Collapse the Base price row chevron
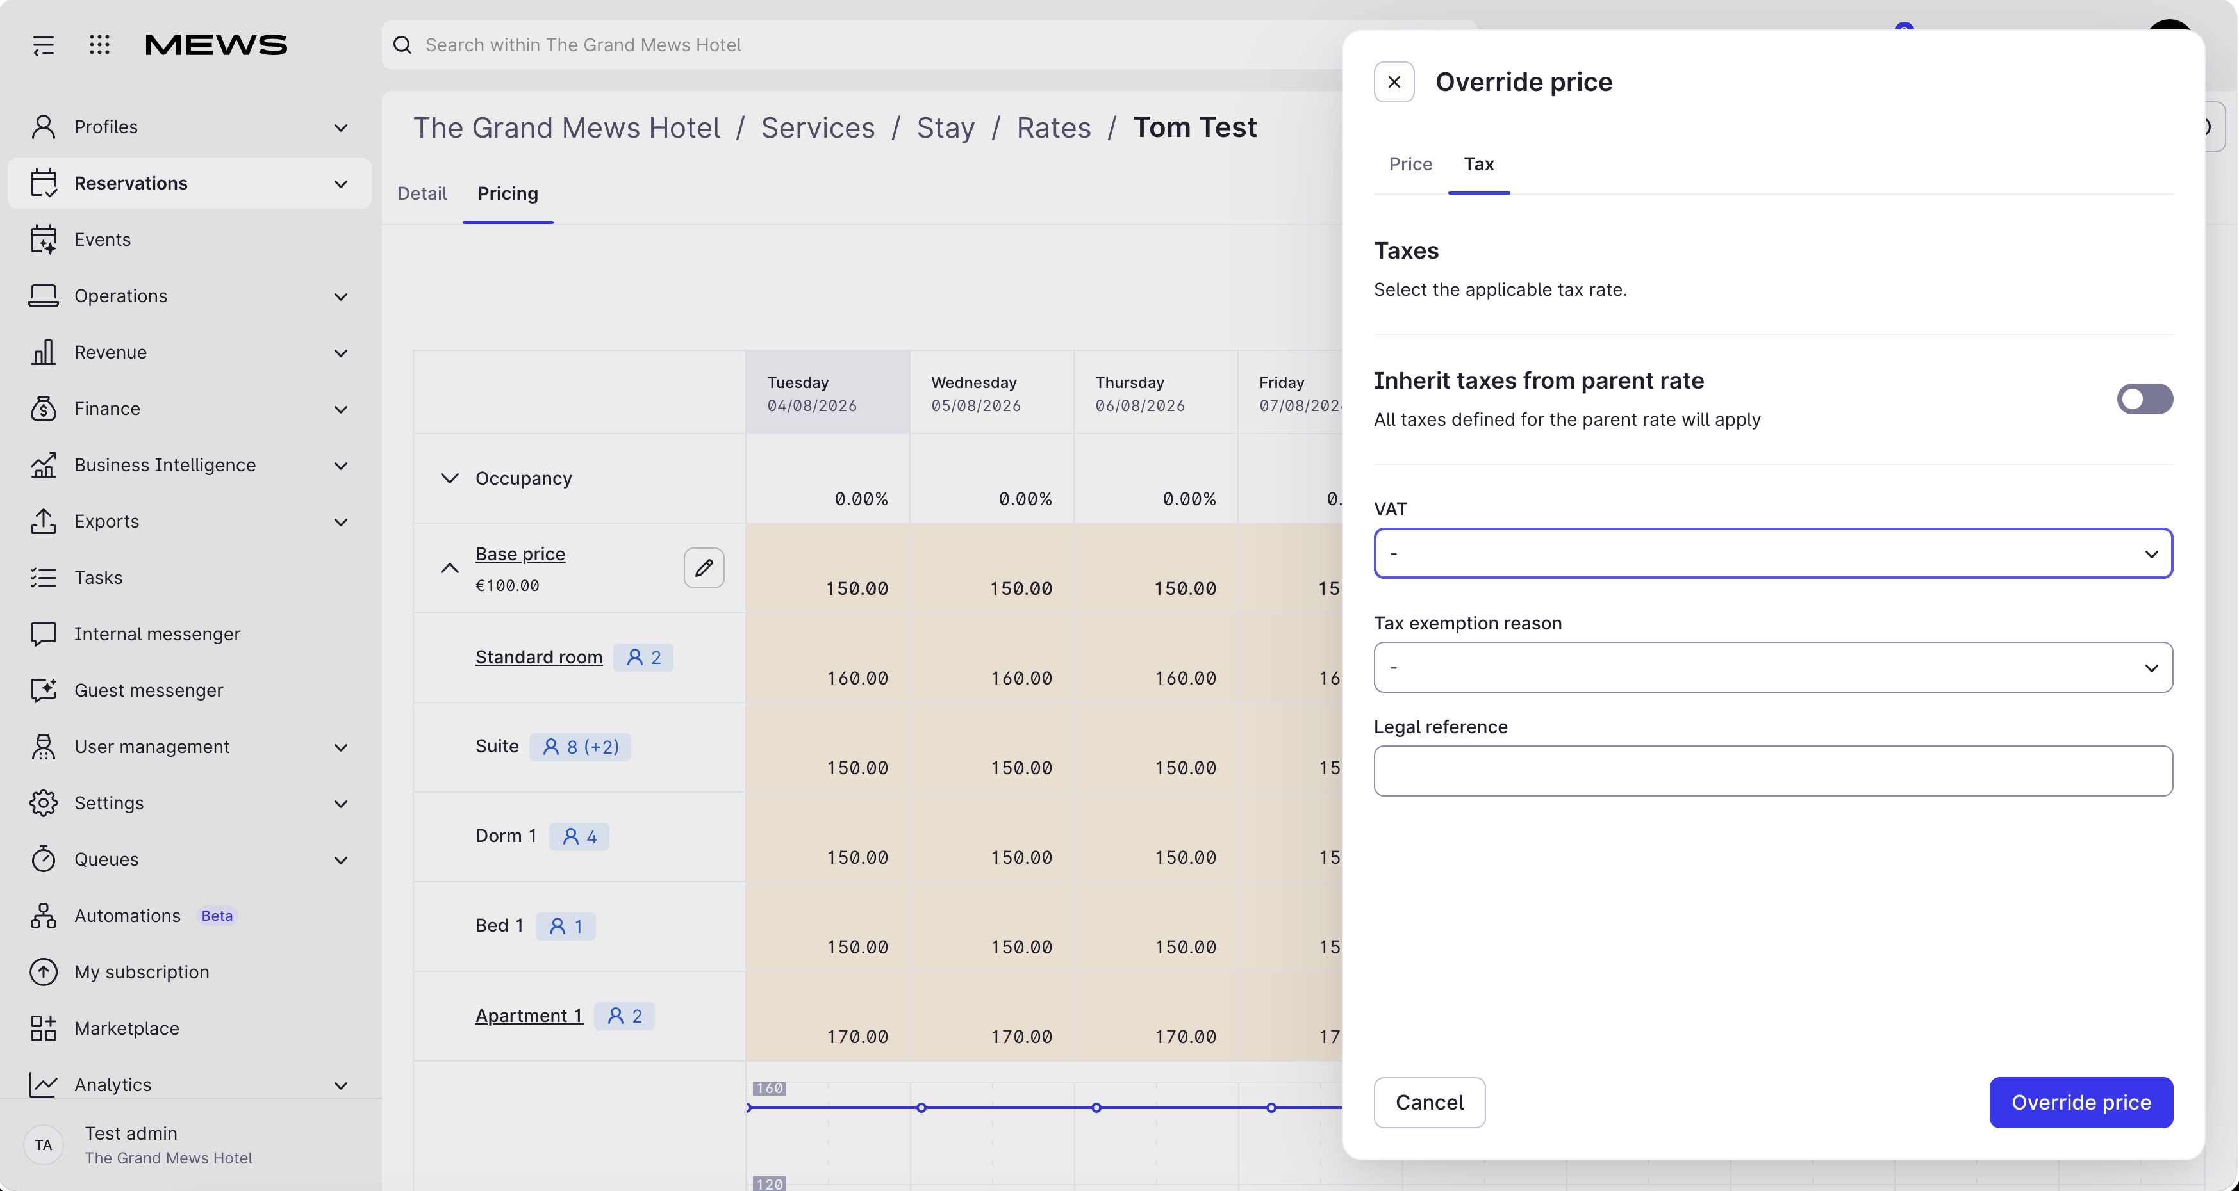This screenshot has height=1191, width=2239. tap(449, 568)
